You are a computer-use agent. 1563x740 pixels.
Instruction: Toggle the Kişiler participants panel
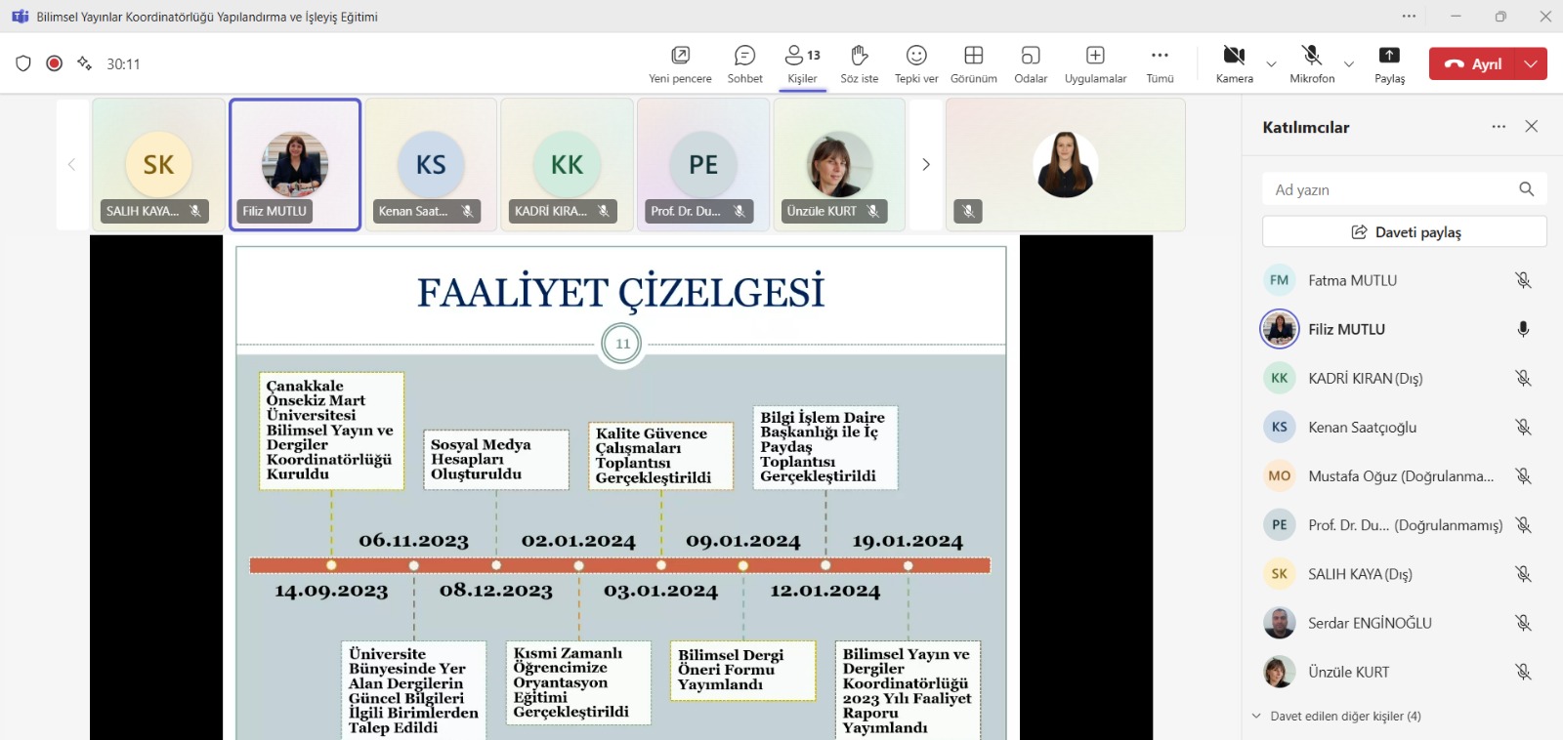tap(802, 63)
